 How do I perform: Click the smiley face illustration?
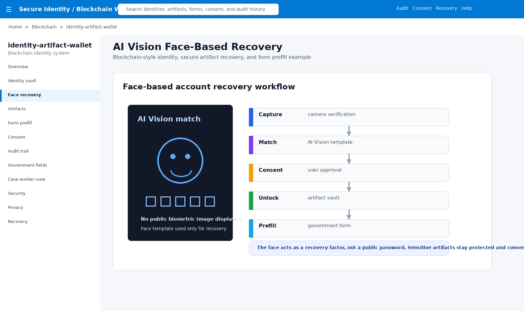coord(180,160)
